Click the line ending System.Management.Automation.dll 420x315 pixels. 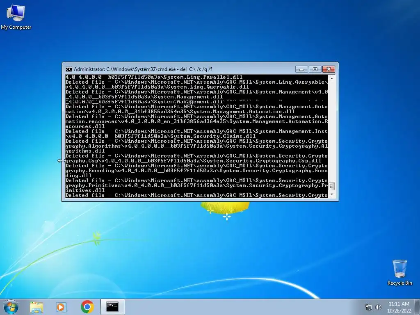click(x=180, y=112)
